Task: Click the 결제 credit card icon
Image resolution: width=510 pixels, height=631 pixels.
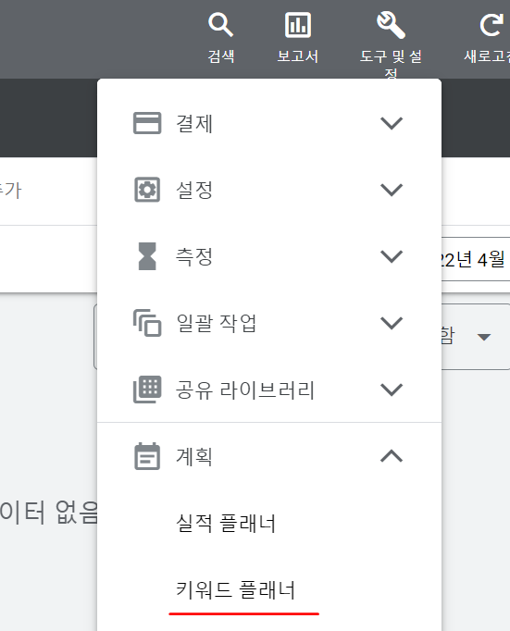Action: [x=147, y=123]
